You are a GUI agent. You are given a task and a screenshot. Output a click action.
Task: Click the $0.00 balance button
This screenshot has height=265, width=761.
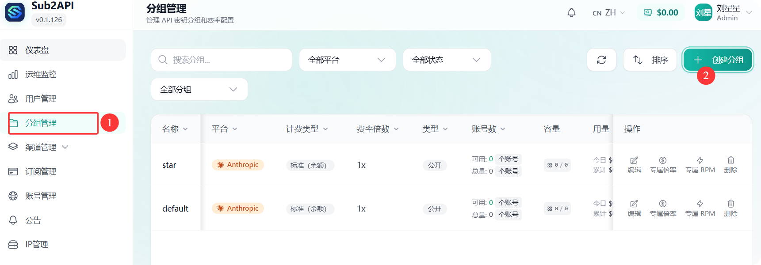pos(661,12)
